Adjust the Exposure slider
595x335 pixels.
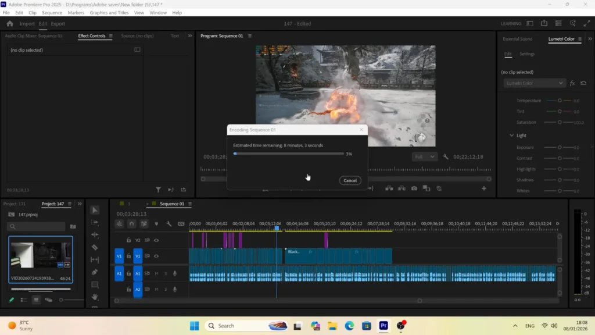[x=559, y=147]
